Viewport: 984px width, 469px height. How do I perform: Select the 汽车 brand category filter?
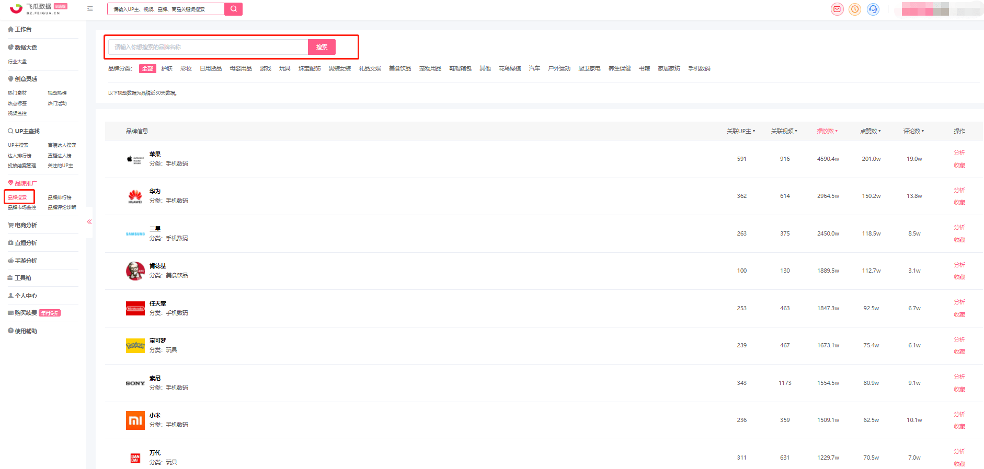click(534, 68)
